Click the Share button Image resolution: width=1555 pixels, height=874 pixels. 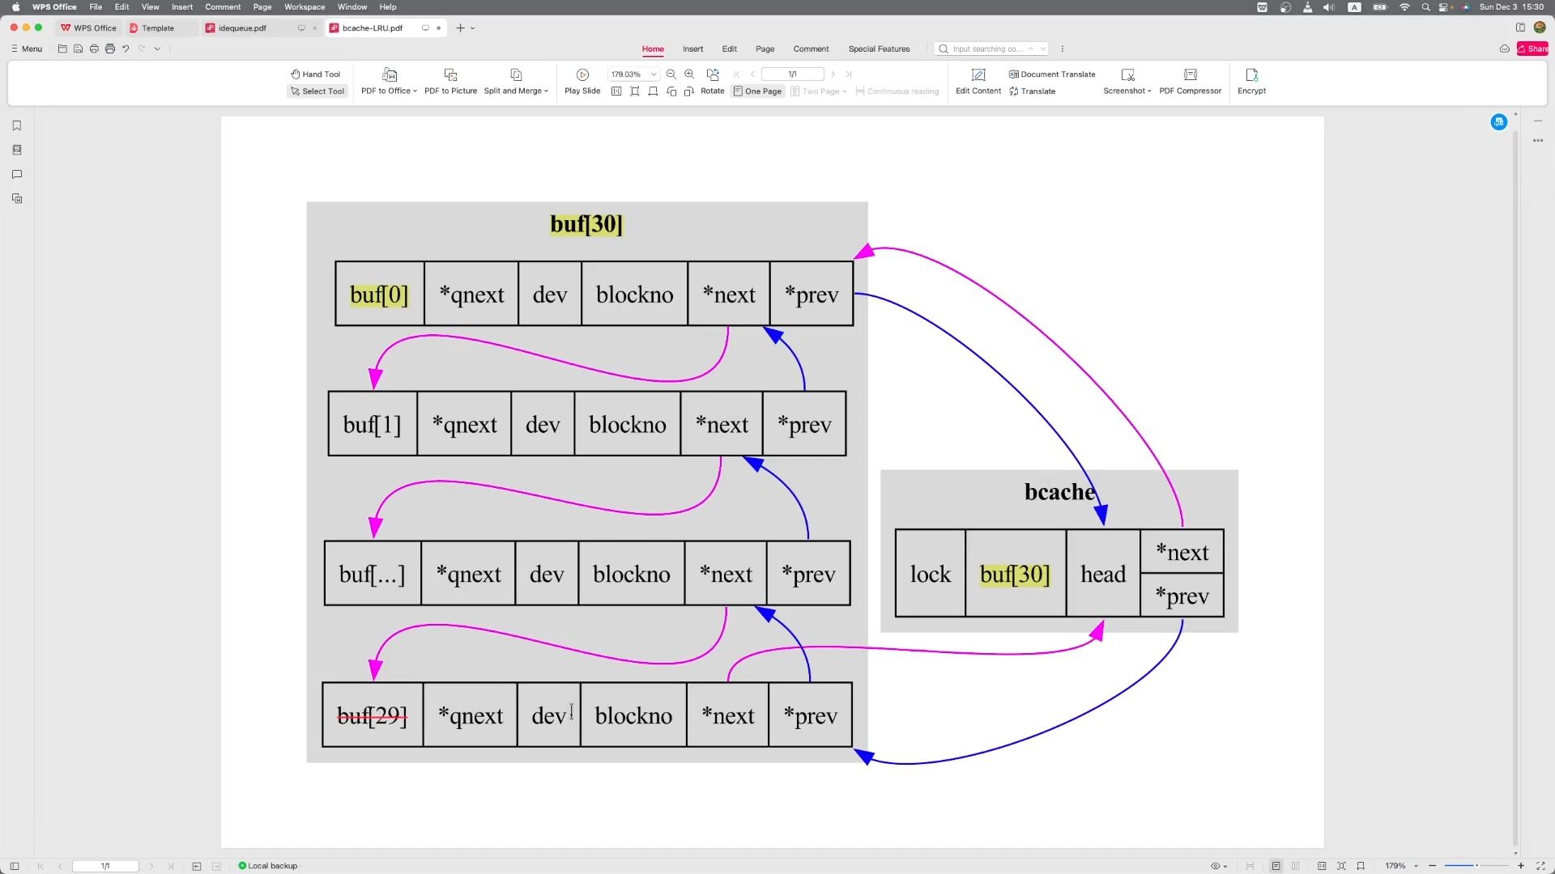coord(1532,49)
